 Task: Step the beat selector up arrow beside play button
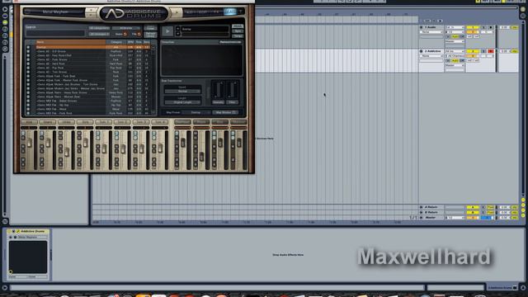click(178, 29)
